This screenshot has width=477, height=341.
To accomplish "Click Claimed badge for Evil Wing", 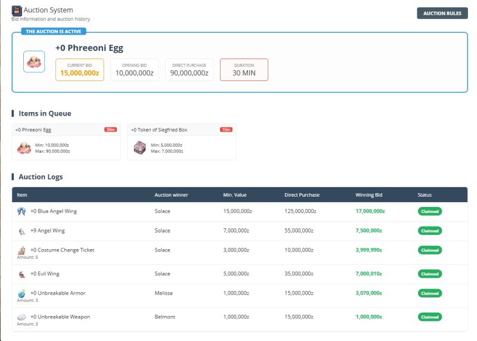I will 430,274.
